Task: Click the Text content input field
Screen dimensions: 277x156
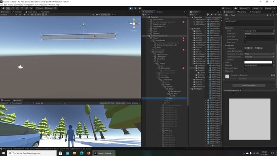Action: 250,23
